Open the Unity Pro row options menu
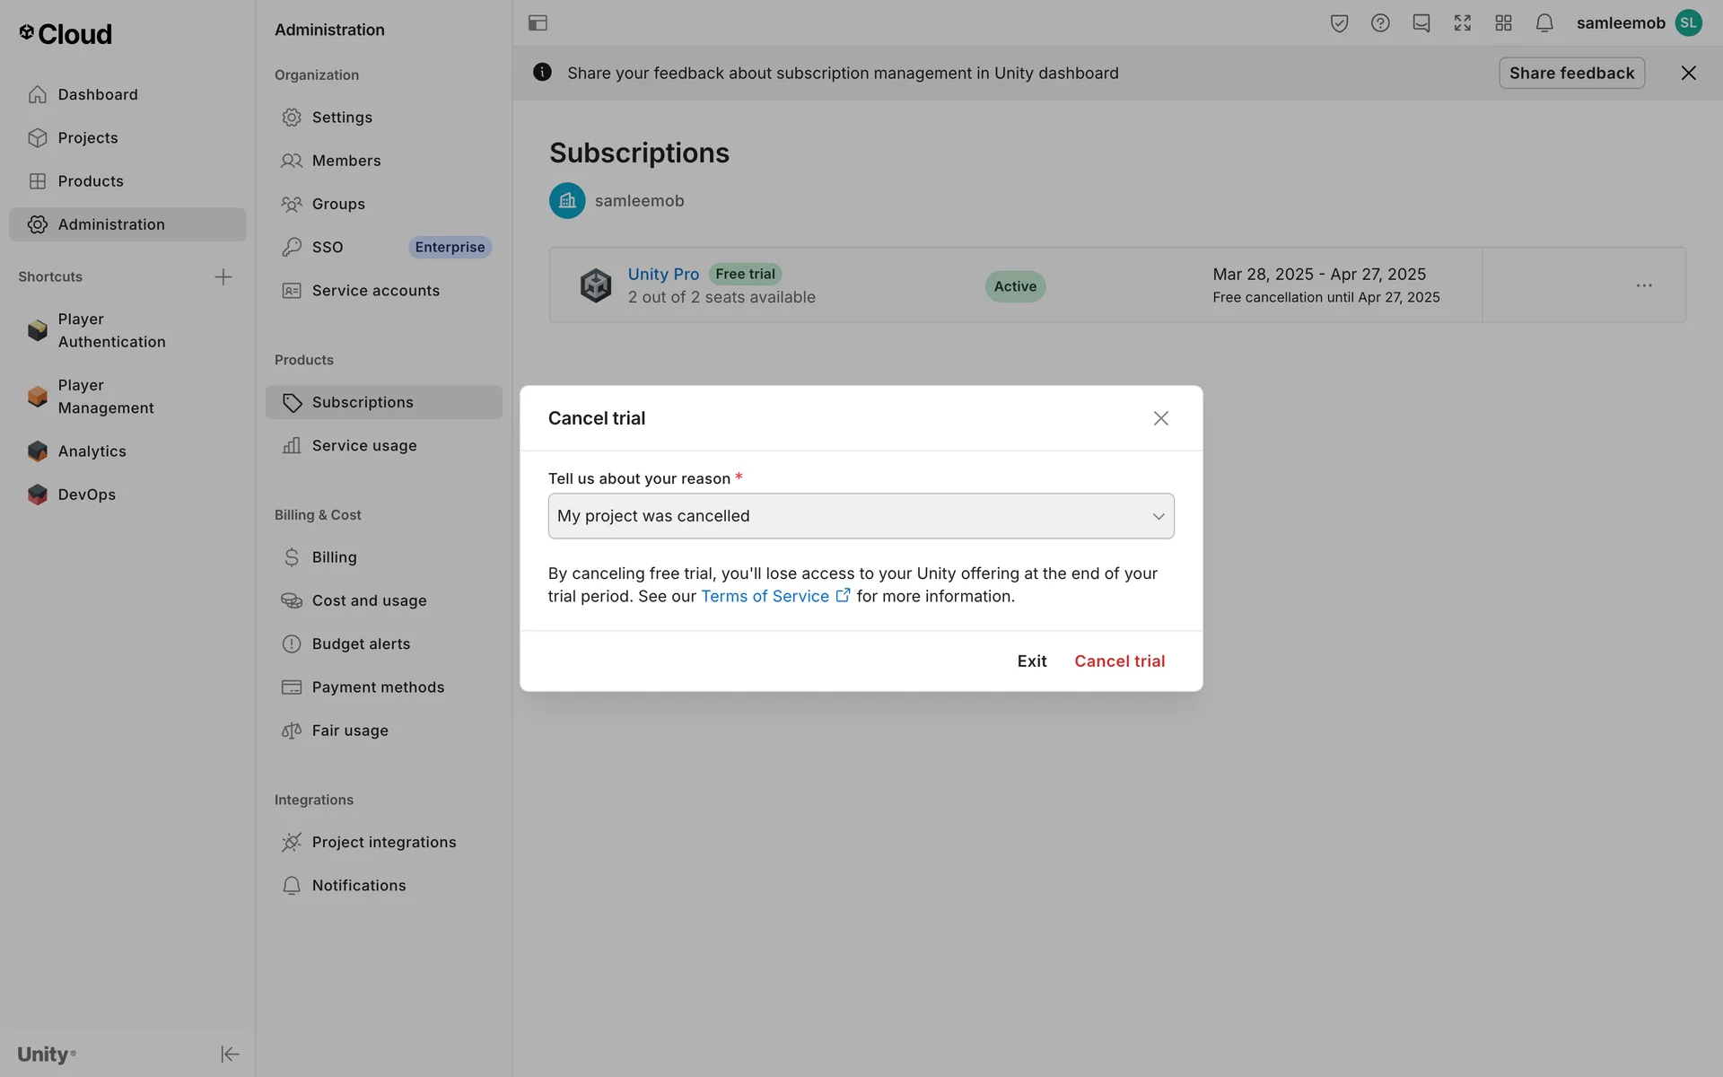 tap(1643, 285)
